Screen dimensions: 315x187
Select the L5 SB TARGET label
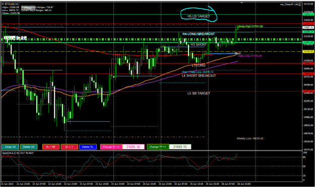point(199,93)
